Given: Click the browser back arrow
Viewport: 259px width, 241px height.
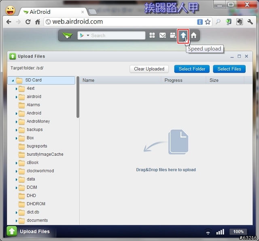Looking at the screenshot, I should (9, 22).
